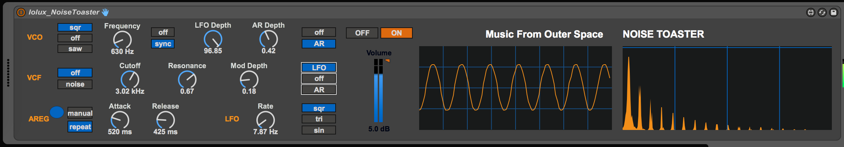
Task: Click the oscilloscope waveform display
Action: coord(515,88)
